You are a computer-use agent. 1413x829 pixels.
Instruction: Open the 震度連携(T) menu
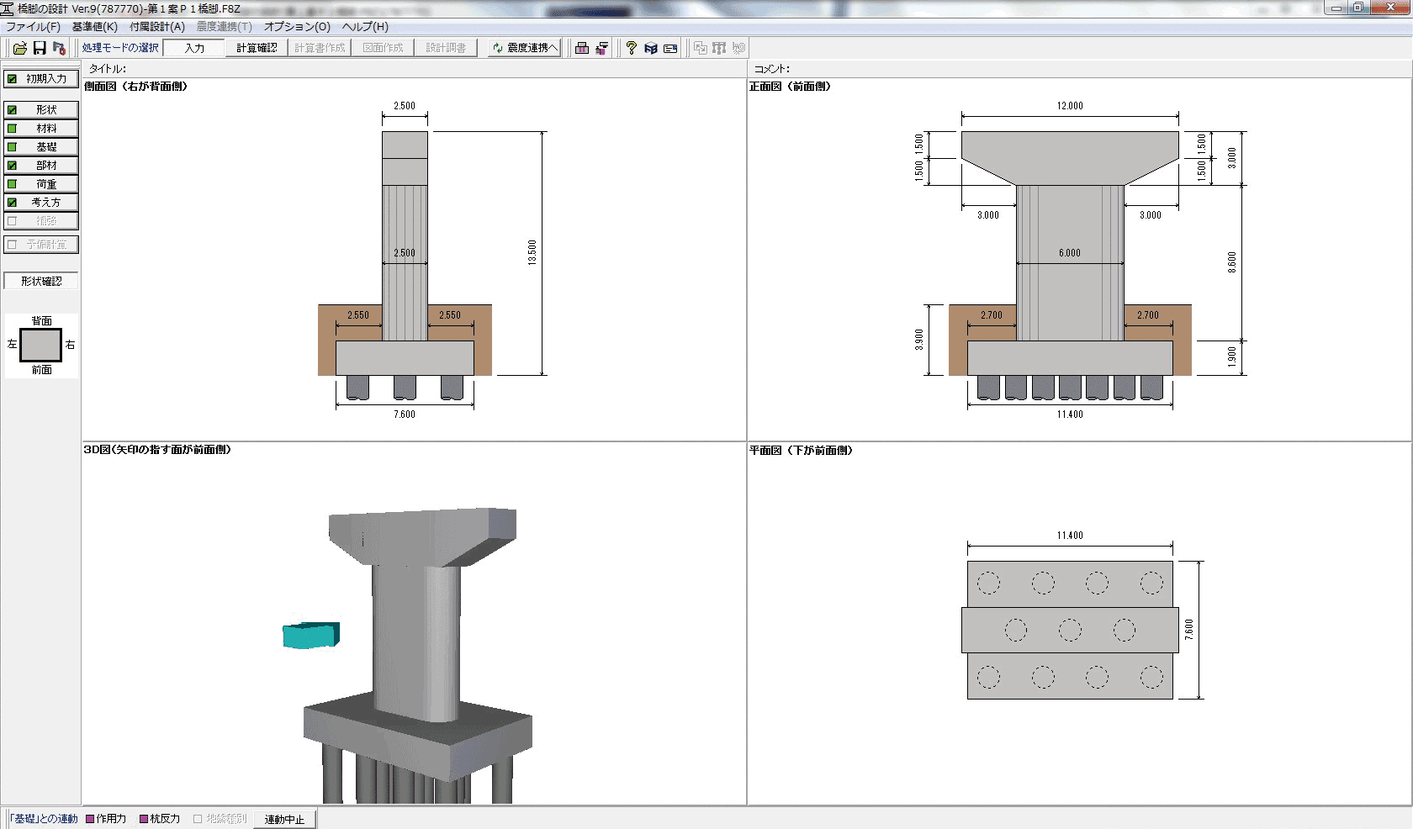pos(225,27)
